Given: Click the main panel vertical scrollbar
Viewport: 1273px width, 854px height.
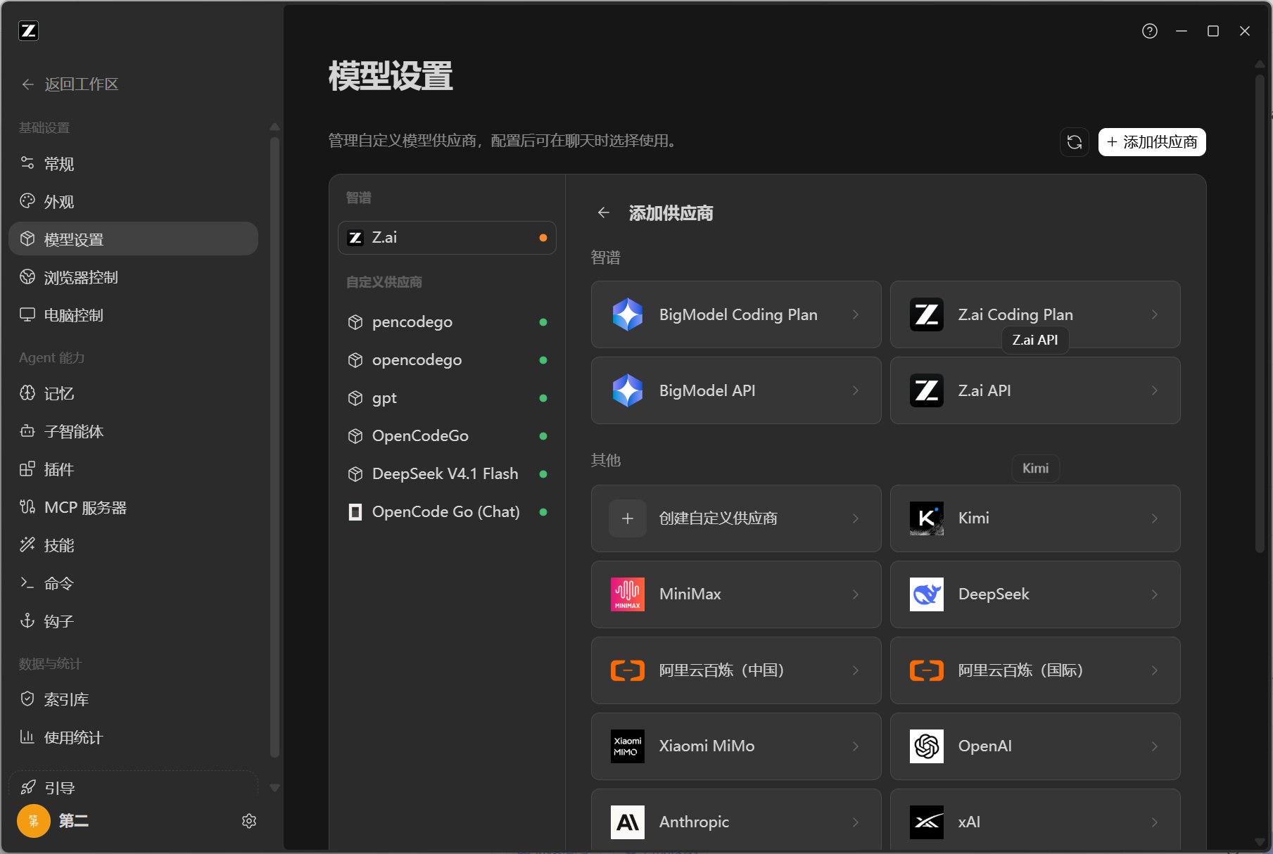Looking at the screenshot, I should tap(1260, 313).
